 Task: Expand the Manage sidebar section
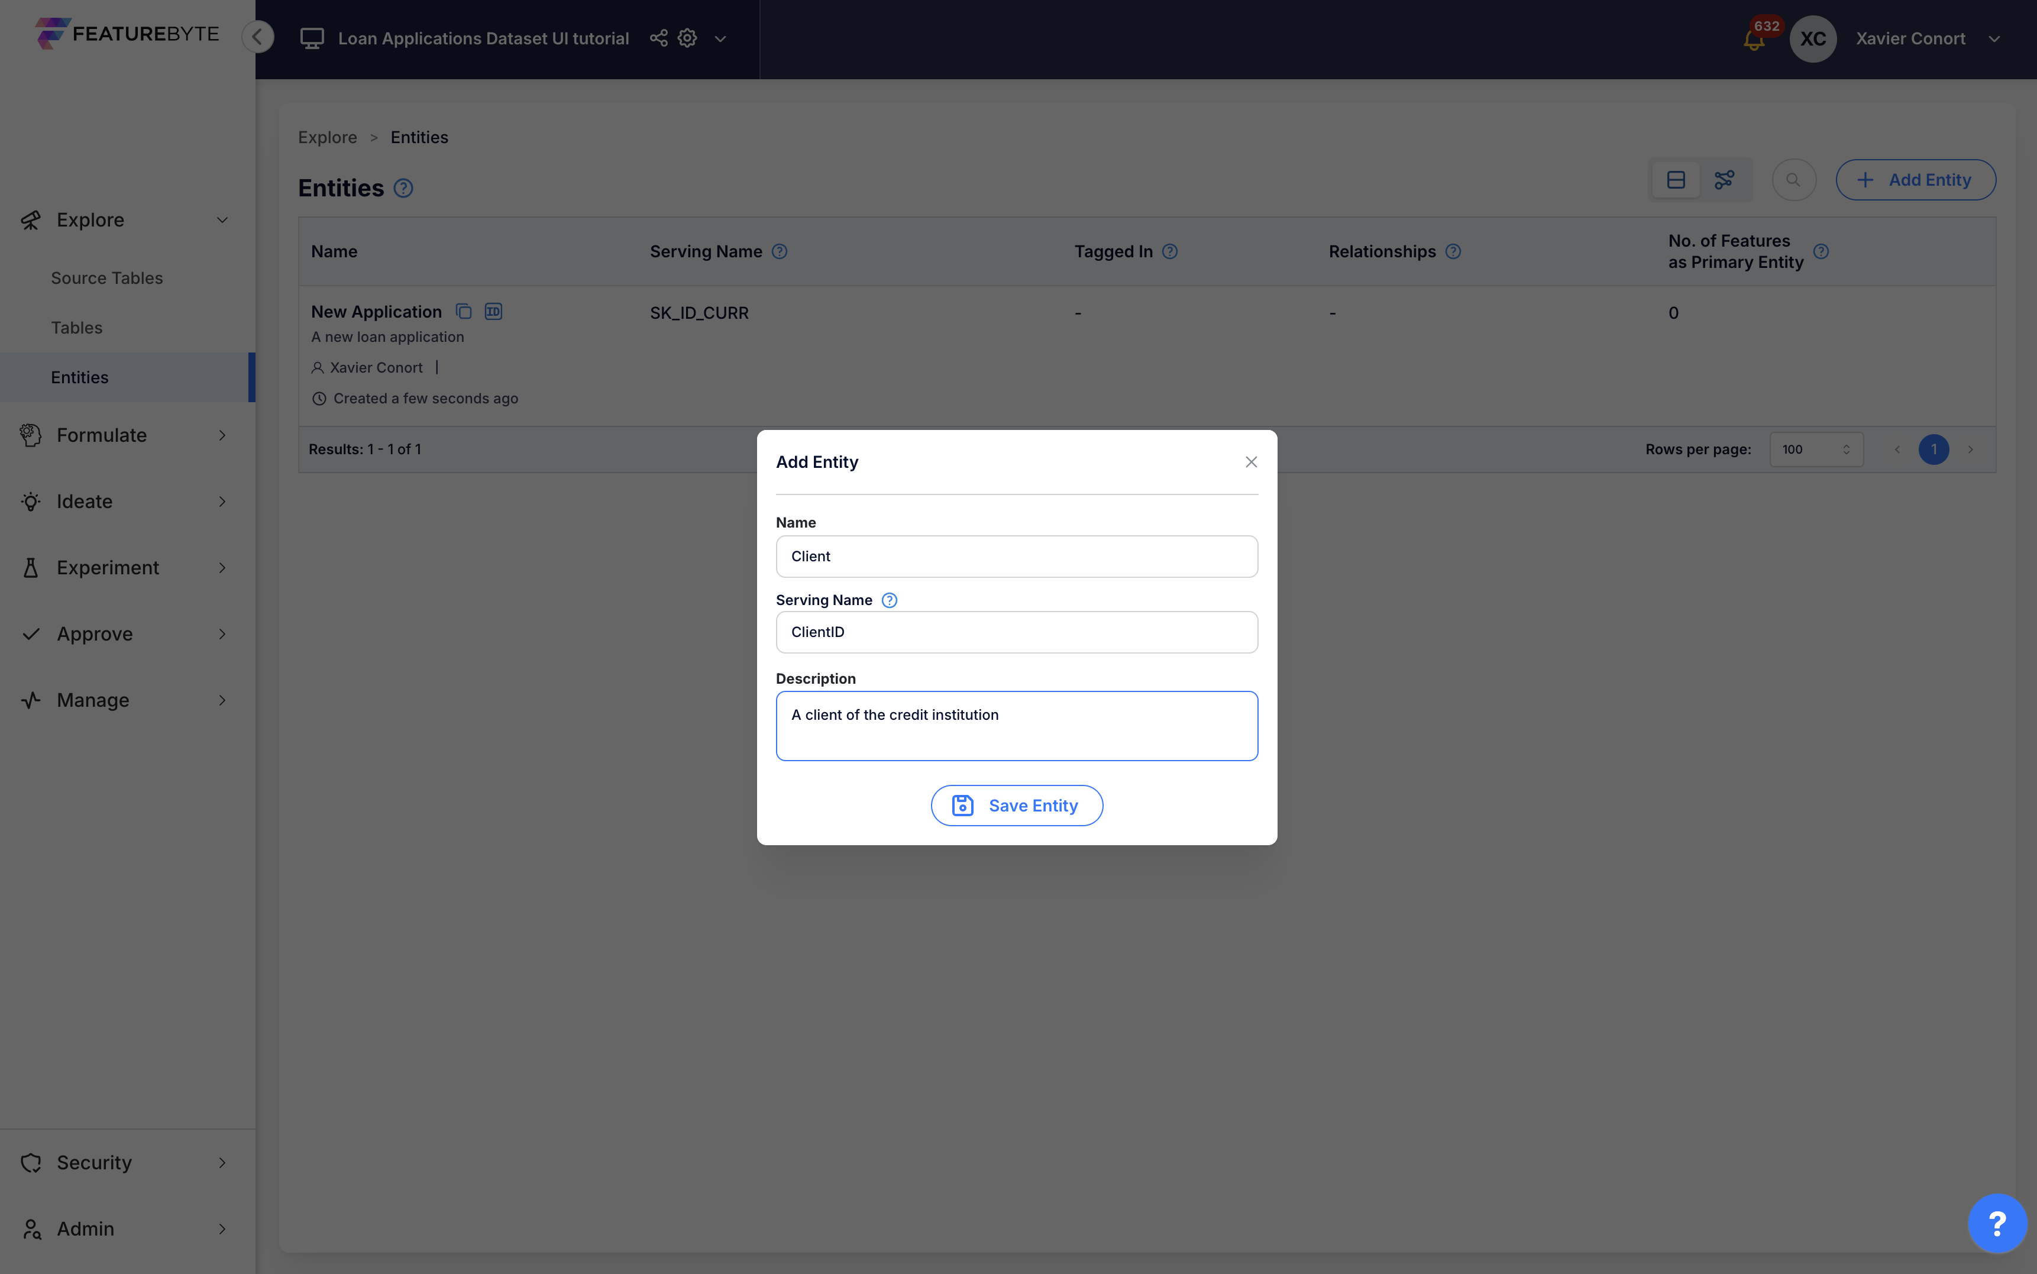[222, 700]
